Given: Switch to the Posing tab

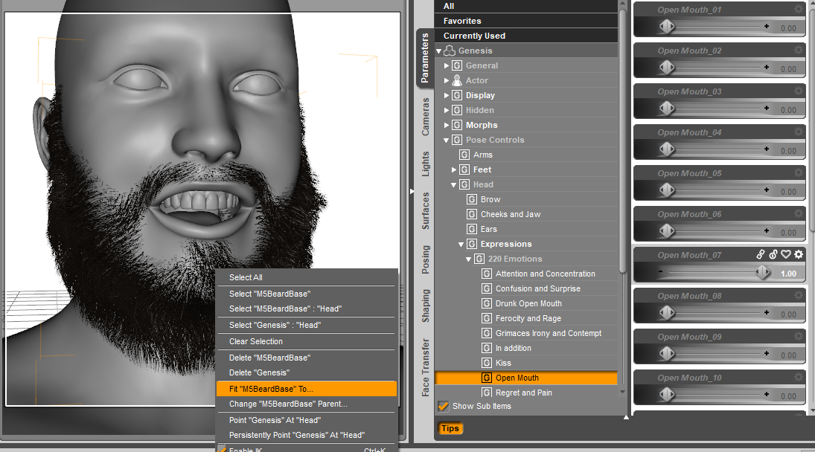Looking at the screenshot, I should click(x=425, y=259).
